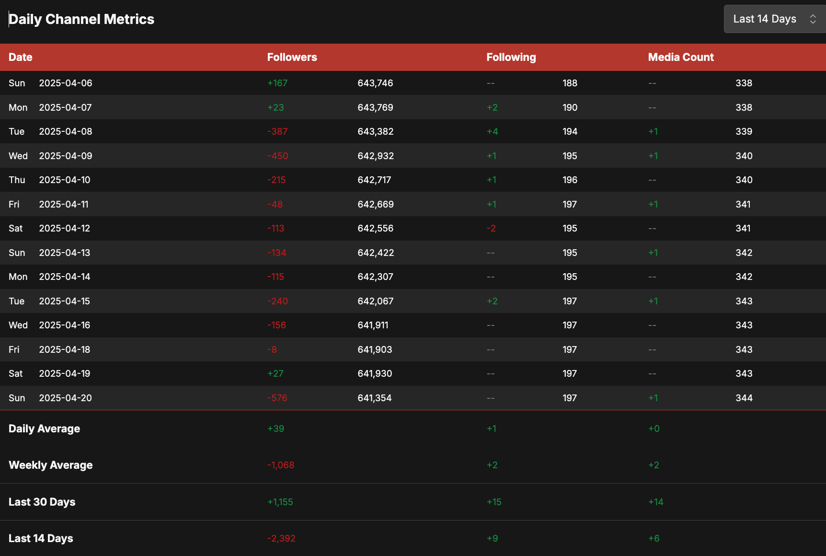Click follower total 643,746

[375, 83]
